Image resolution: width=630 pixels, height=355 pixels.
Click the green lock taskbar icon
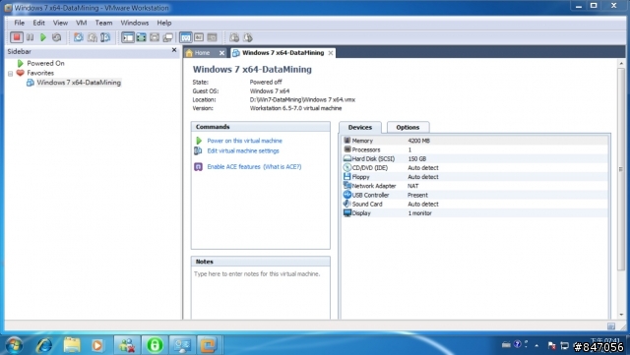pyautogui.click(x=155, y=345)
